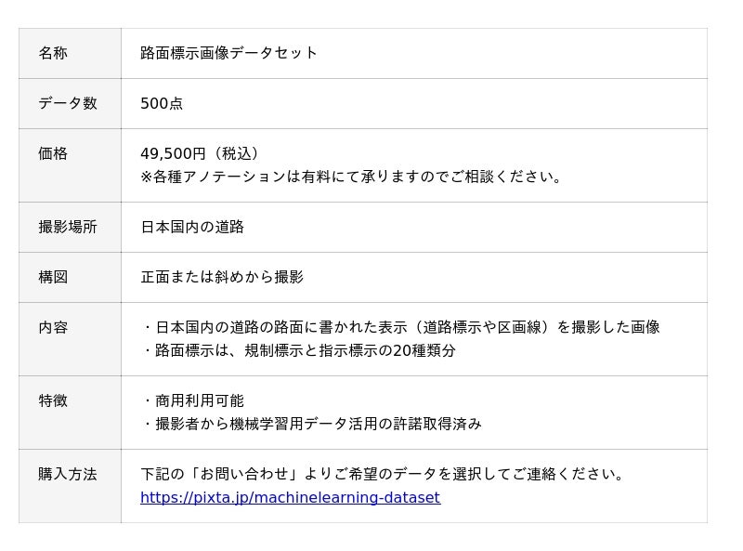The width and height of the screenshot is (743, 551).
Task: Click the 価格 row label
Action: (53, 154)
